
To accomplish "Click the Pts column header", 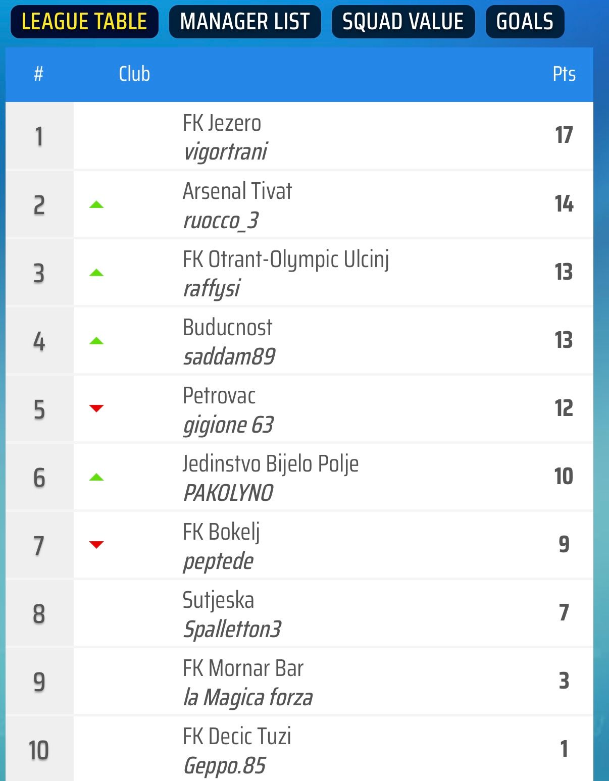I will click(564, 74).
